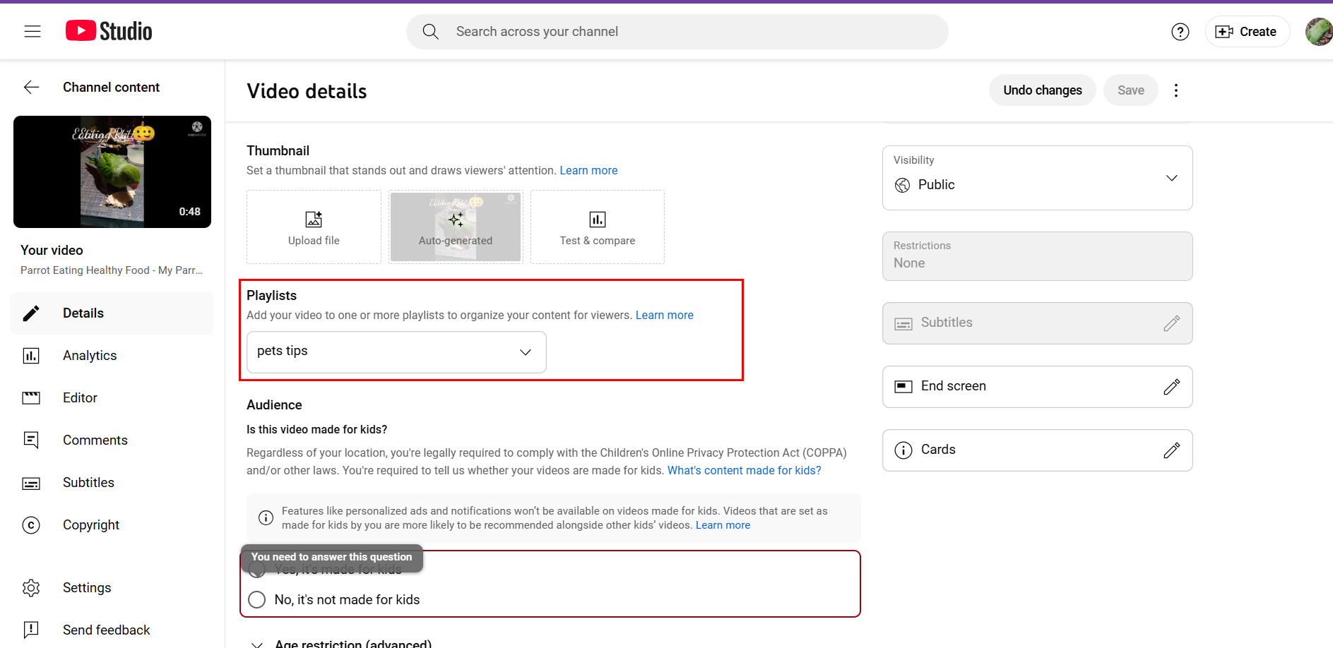The width and height of the screenshot is (1333, 648).
Task: Switch to the Copyright section
Action: [91, 524]
